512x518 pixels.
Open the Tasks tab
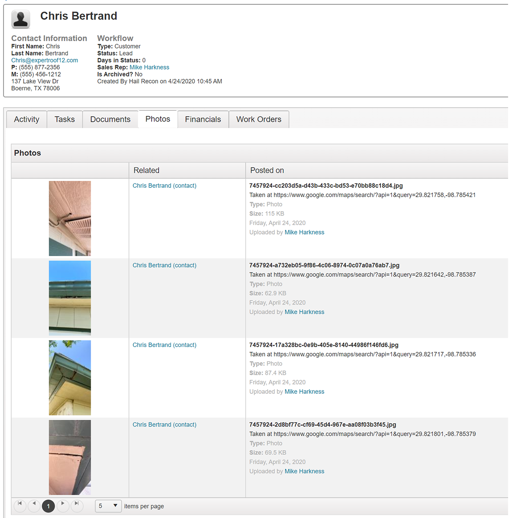pos(64,119)
